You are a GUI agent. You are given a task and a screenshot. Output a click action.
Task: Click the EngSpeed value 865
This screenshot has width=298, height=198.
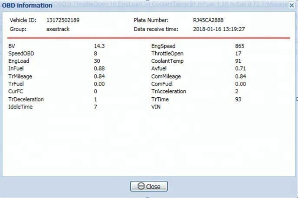tap(239, 46)
